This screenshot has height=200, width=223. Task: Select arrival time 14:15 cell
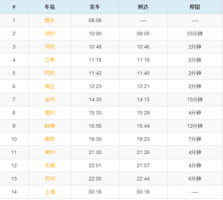(x=143, y=99)
